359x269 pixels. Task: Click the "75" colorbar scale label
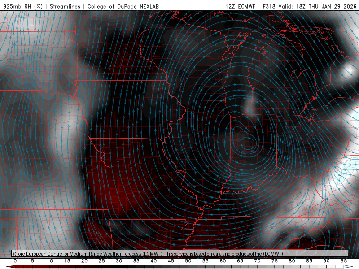pyautogui.click(x=275, y=261)
